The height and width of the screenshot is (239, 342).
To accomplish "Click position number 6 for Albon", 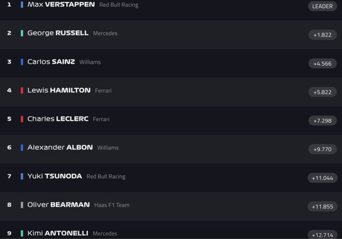I will point(9,147).
